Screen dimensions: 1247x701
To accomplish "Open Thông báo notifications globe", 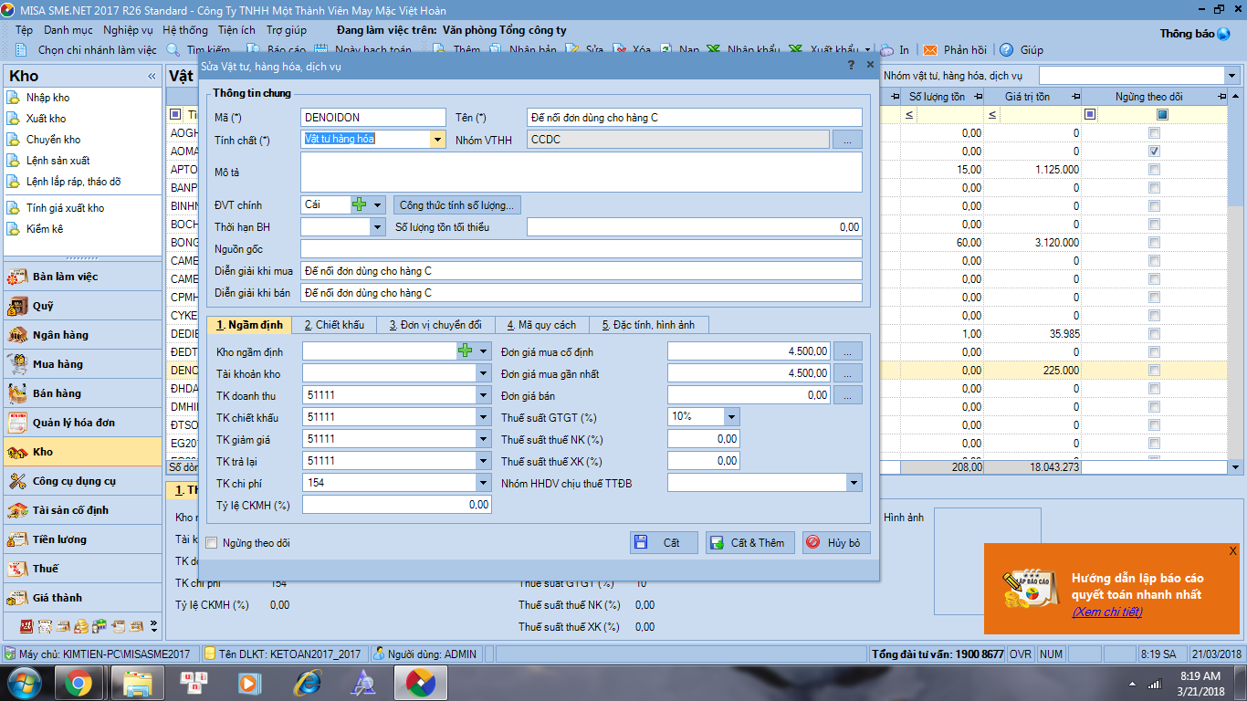I will [x=1223, y=34].
